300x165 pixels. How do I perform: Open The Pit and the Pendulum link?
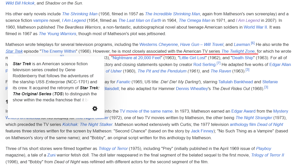pyautogui.click(x=162, y=71)
